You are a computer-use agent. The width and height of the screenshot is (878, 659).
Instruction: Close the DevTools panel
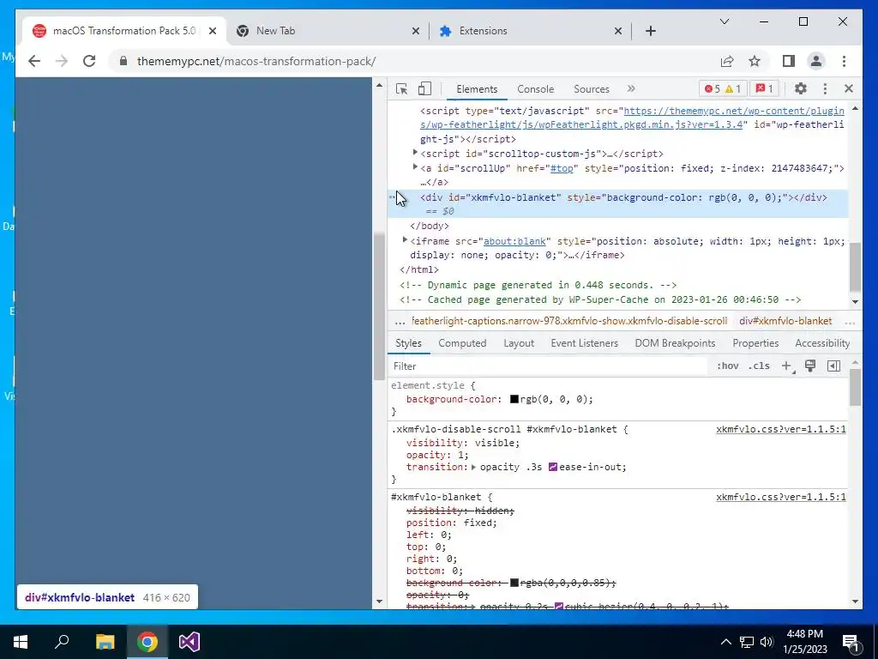848,88
